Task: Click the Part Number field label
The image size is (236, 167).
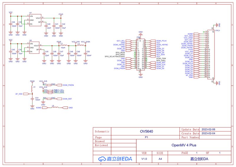Action: pos(190,137)
